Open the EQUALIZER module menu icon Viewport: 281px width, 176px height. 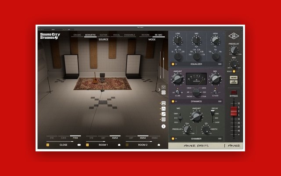[x=220, y=64]
